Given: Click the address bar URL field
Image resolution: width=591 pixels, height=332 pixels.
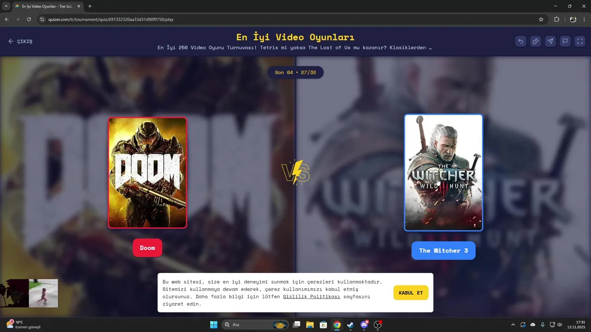Looking at the screenshot, I should pos(291,19).
